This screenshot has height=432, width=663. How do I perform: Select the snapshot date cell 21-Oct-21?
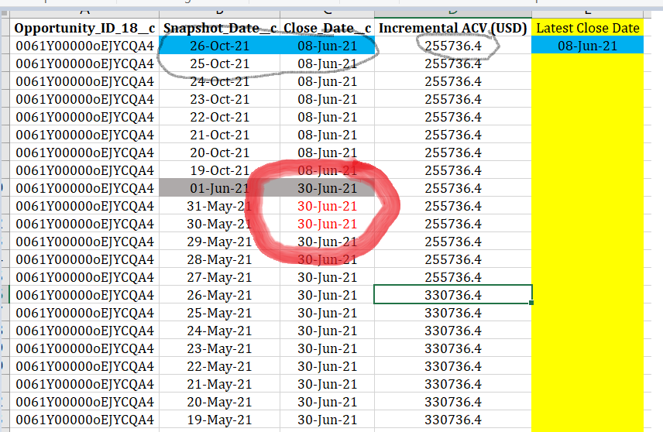(x=219, y=135)
